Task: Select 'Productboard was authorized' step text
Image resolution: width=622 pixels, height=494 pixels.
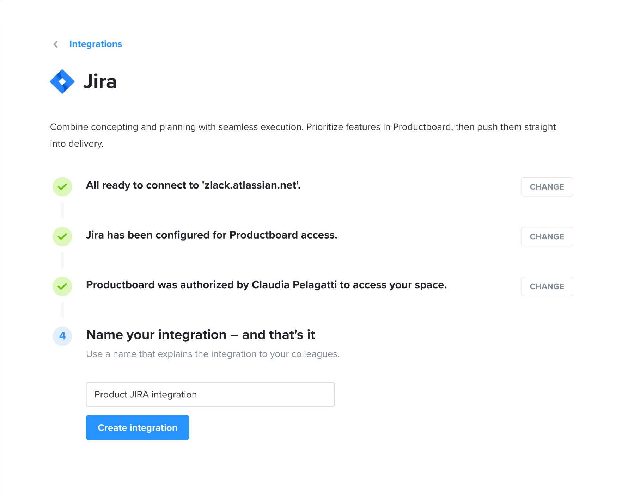Action: point(266,285)
